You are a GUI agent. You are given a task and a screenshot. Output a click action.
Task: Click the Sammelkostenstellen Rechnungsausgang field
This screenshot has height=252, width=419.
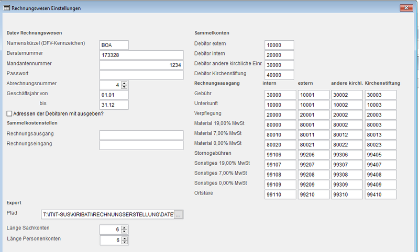141,135
